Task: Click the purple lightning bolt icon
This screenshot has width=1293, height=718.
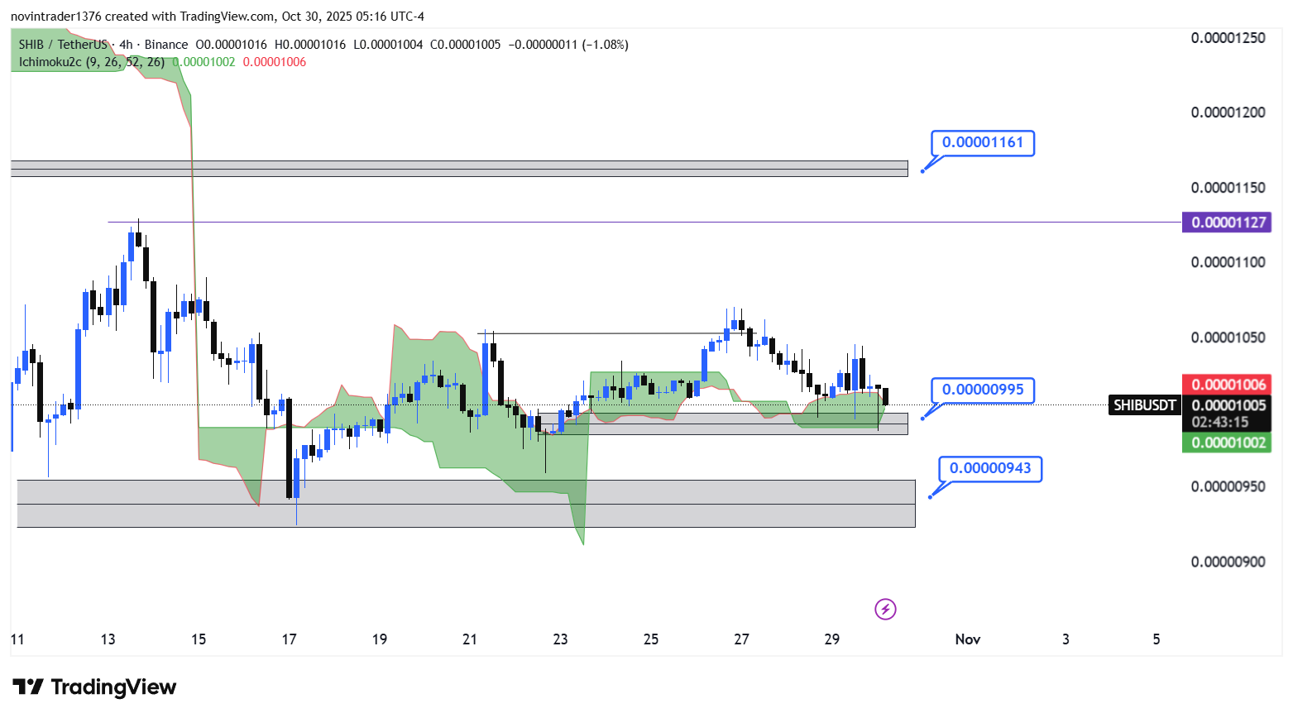Action: [885, 610]
